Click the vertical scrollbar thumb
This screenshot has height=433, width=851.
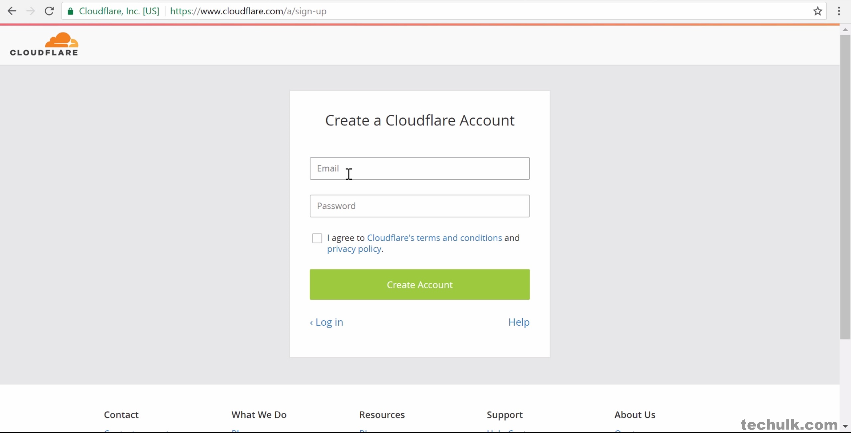pyautogui.click(x=845, y=186)
